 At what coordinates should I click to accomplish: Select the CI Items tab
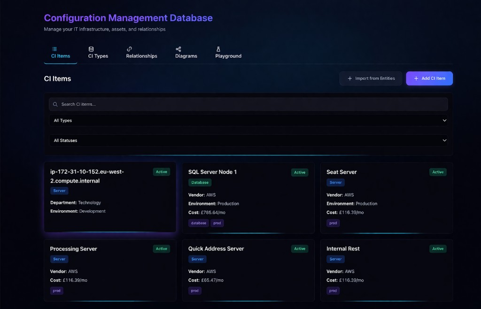(x=61, y=53)
